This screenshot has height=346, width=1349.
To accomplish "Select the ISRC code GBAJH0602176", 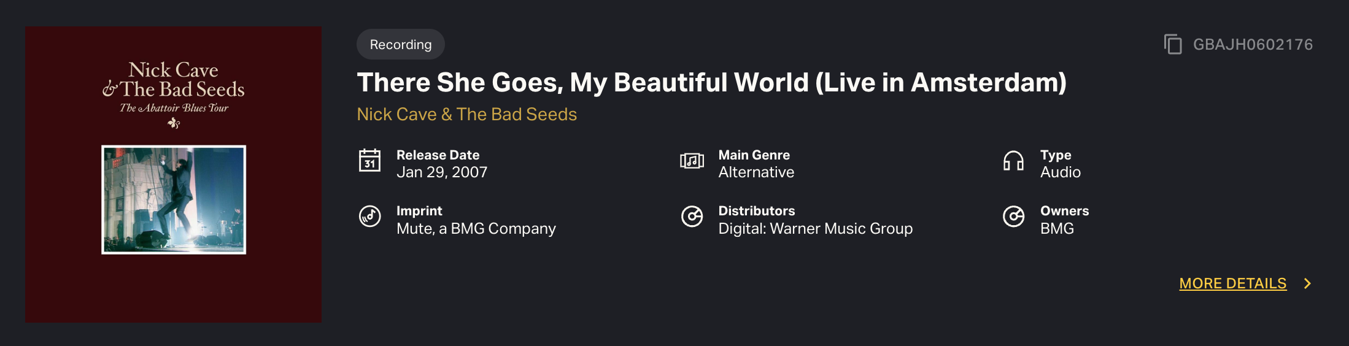I will [1253, 45].
